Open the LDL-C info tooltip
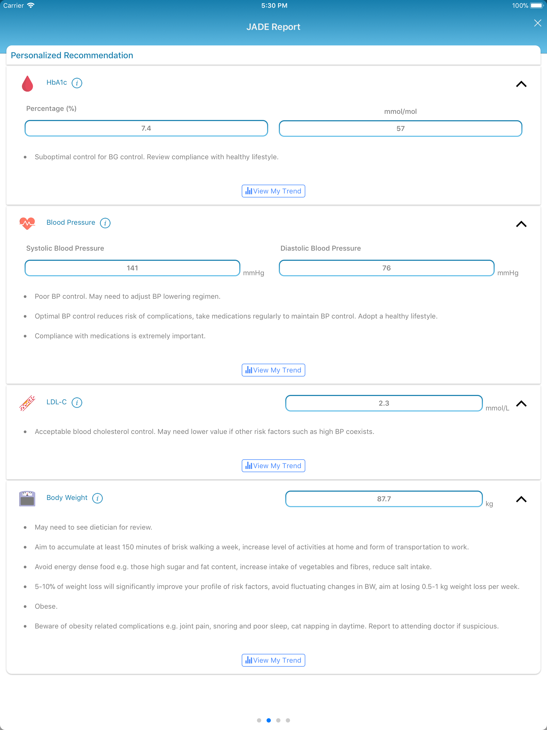 pyautogui.click(x=77, y=403)
